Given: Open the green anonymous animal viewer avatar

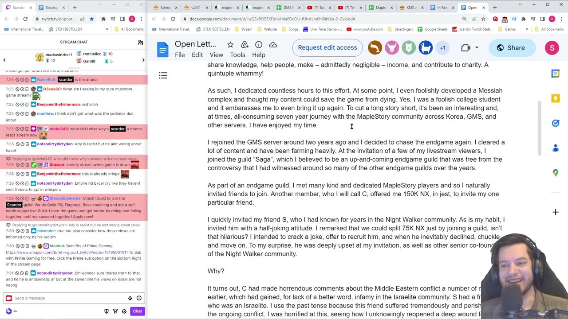Looking at the screenshot, I should point(409,48).
